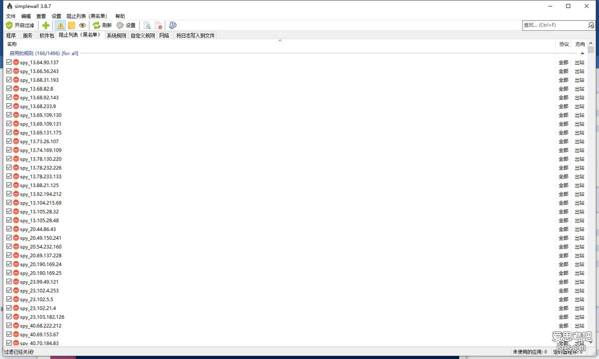Click the red block icon of spy_23.102.5.5
Viewport: 599px width, 359px height.
coord(16,299)
